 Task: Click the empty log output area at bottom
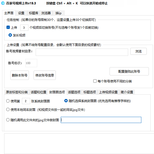point(79,144)
